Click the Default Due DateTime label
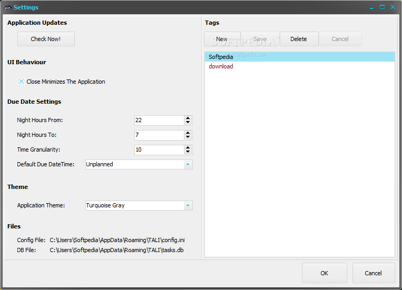The height and width of the screenshot is (290, 402). [46, 164]
